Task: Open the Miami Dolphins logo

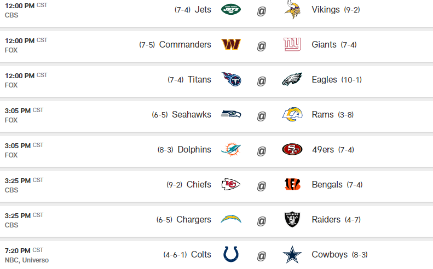Action: [x=231, y=150]
